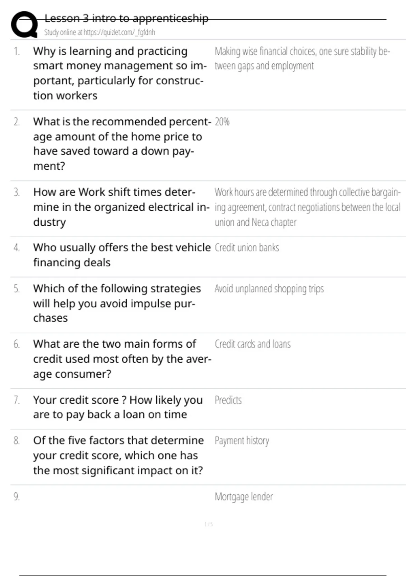Select the down payment percentage question
Viewport: 406px width, 576px height.
122,144
